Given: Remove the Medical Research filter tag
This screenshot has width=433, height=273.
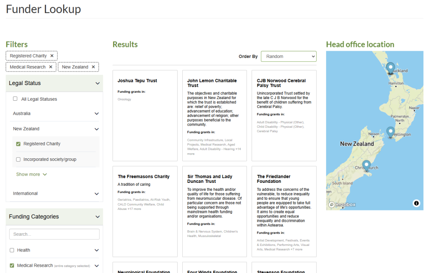Looking at the screenshot, I should coord(50,67).
